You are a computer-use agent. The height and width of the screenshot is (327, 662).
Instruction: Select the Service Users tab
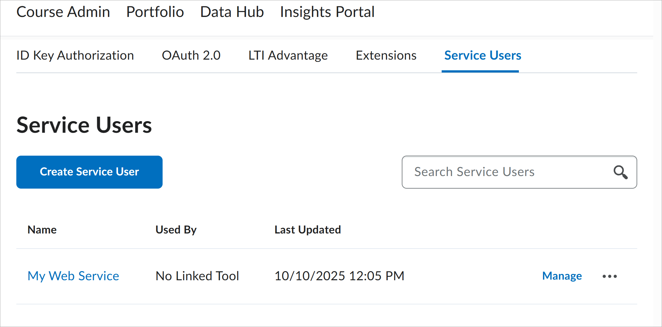click(482, 55)
